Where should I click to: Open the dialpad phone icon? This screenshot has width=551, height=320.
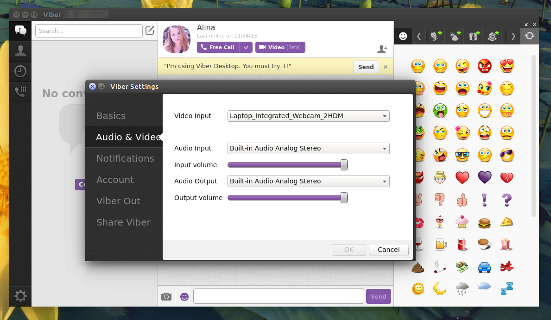click(x=20, y=92)
